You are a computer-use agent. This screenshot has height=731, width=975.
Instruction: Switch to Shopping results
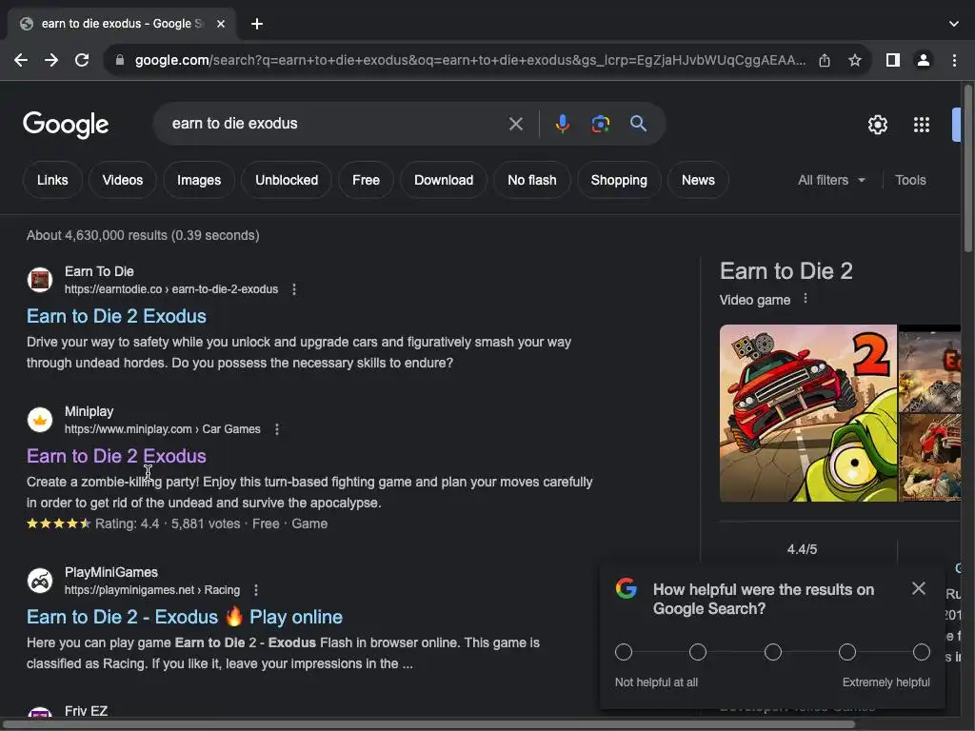(619, 180)
